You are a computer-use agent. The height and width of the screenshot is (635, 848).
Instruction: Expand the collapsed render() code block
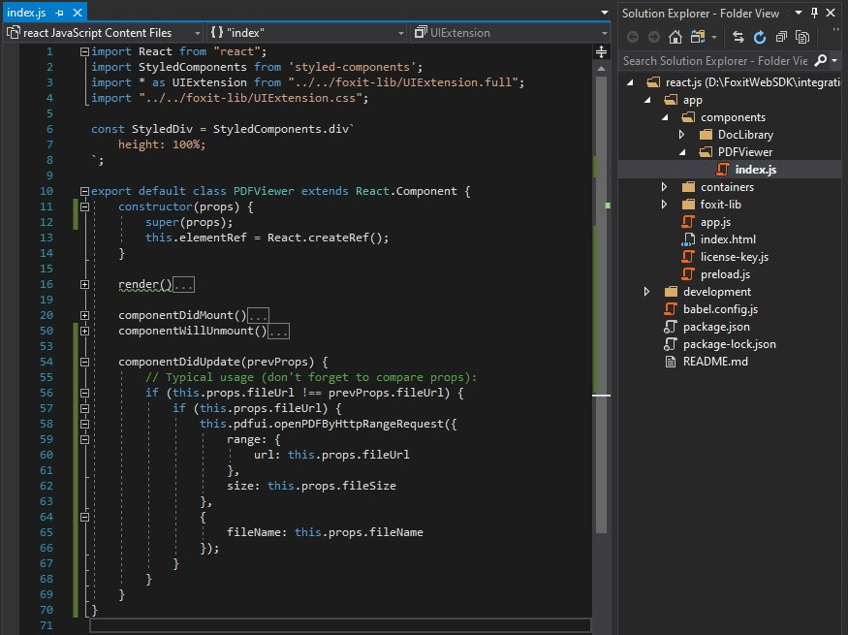tap(85, 285)
